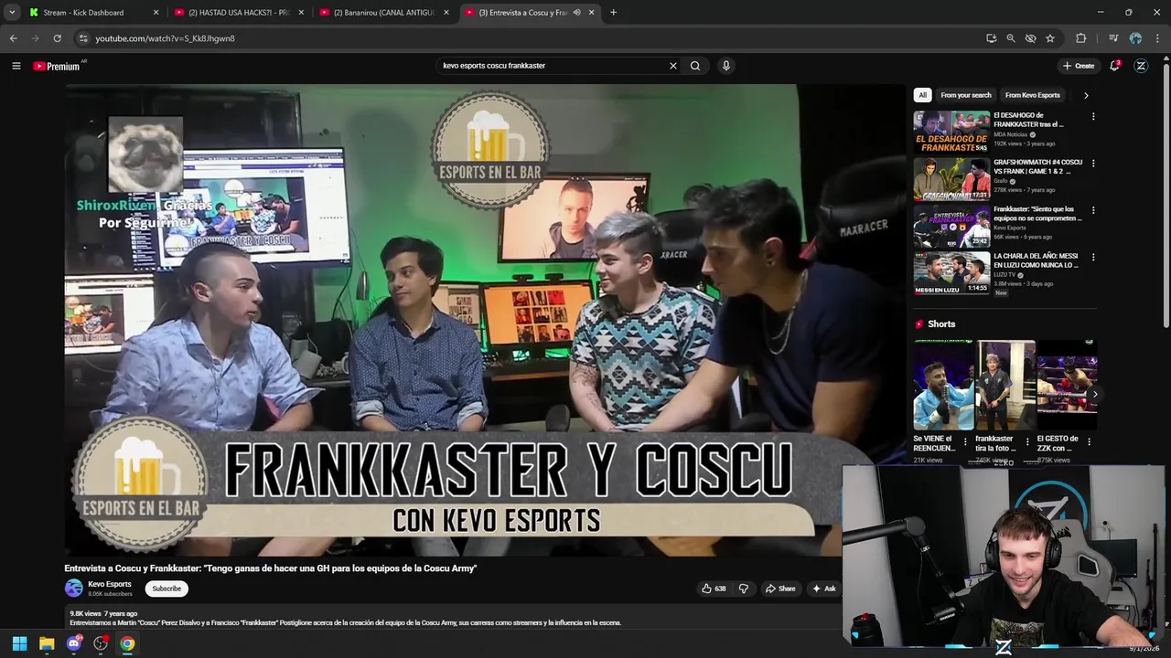
Task: Open OBS Studio from the taskbar
Action: pyautogui.click(x=101, y=643)
